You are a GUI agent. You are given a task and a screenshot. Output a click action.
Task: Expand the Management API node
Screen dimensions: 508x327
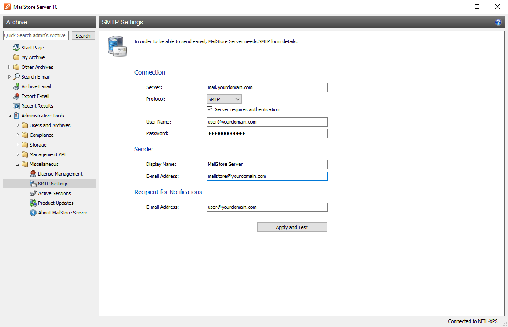pos(18,154)
